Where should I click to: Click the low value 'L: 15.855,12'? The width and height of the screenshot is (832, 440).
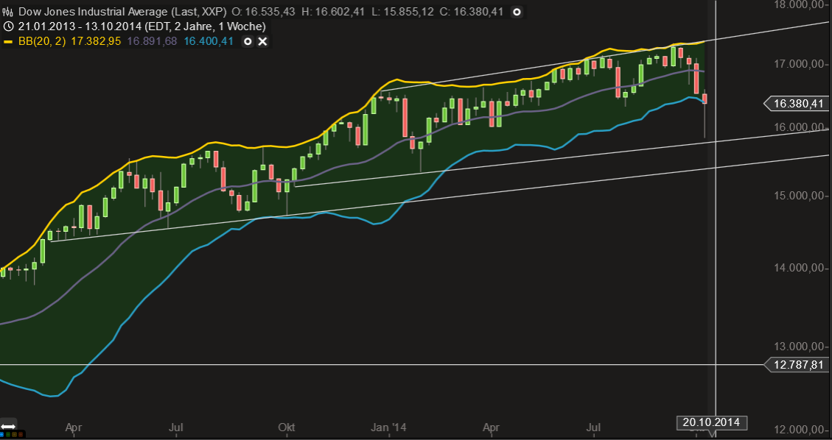tap(402, 11)
